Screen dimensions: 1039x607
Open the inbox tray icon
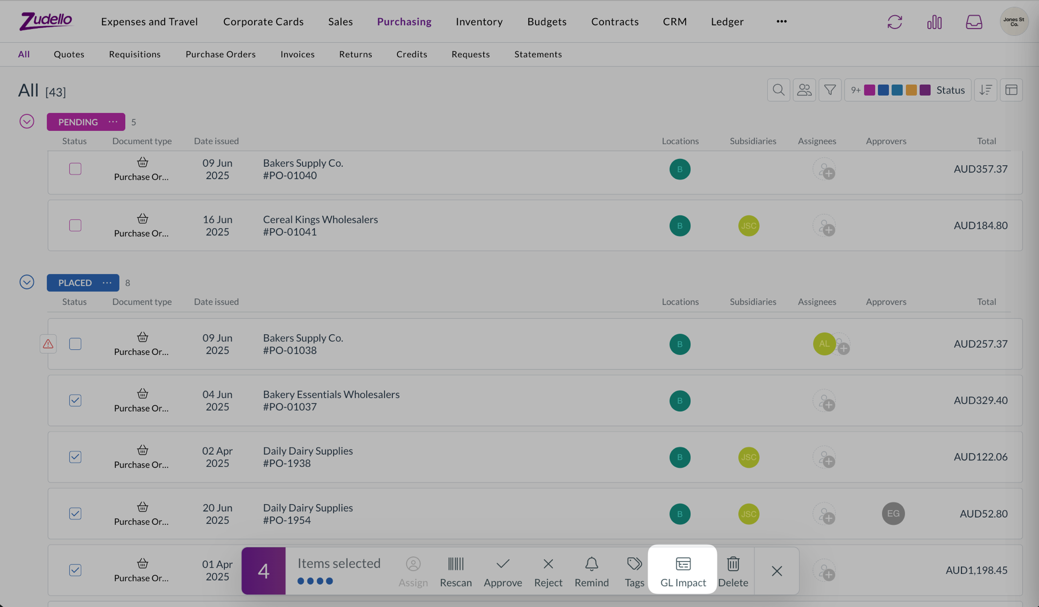(974, 22)
